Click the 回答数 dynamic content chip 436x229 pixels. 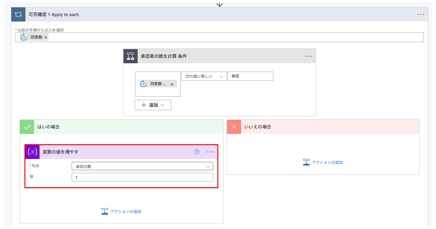click(x=36, y=37)
